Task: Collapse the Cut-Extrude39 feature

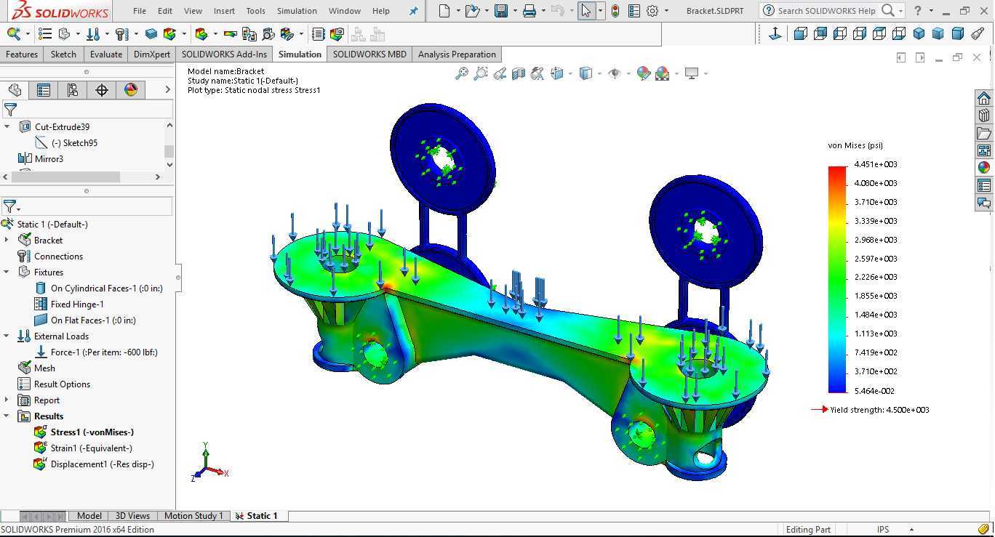Action: 7,126
